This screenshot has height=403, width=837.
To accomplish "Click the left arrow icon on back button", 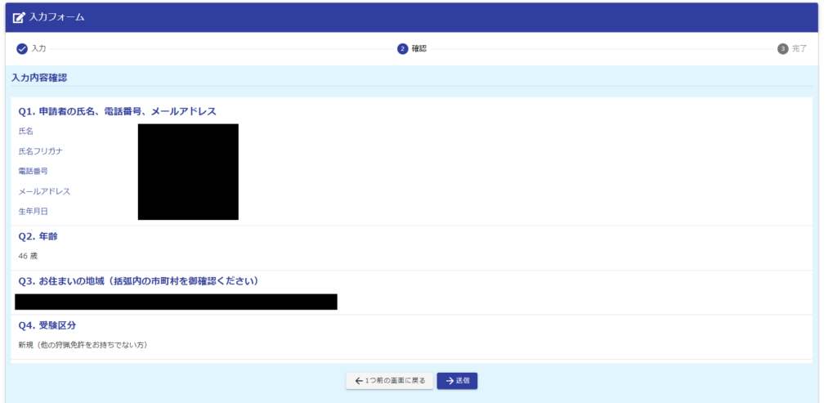I will [x=359, y=381].
